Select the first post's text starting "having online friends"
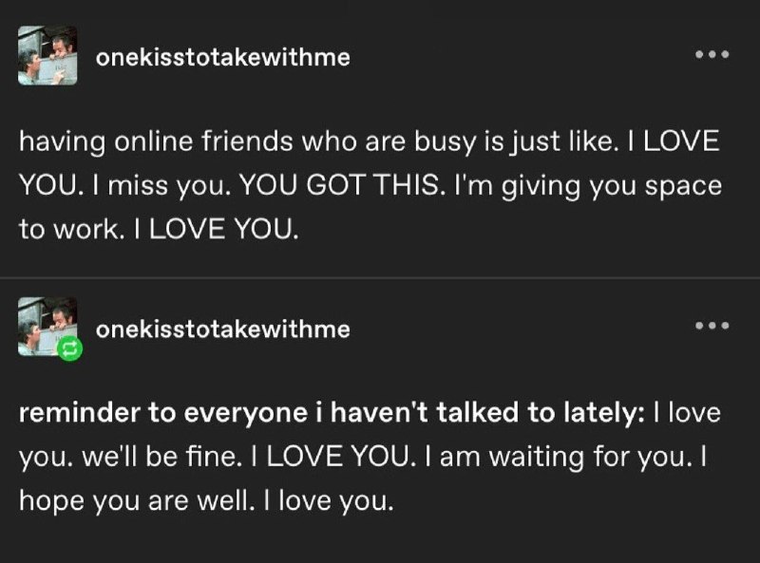The image size is (760, 563). [370, 185]
